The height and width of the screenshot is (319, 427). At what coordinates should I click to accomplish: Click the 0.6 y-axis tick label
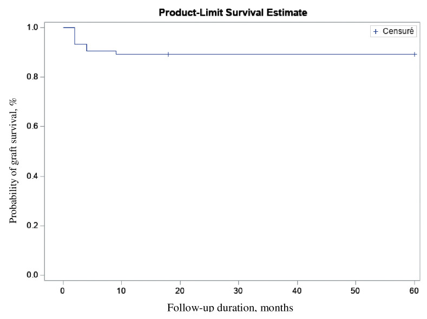click(x=32, y=127)
